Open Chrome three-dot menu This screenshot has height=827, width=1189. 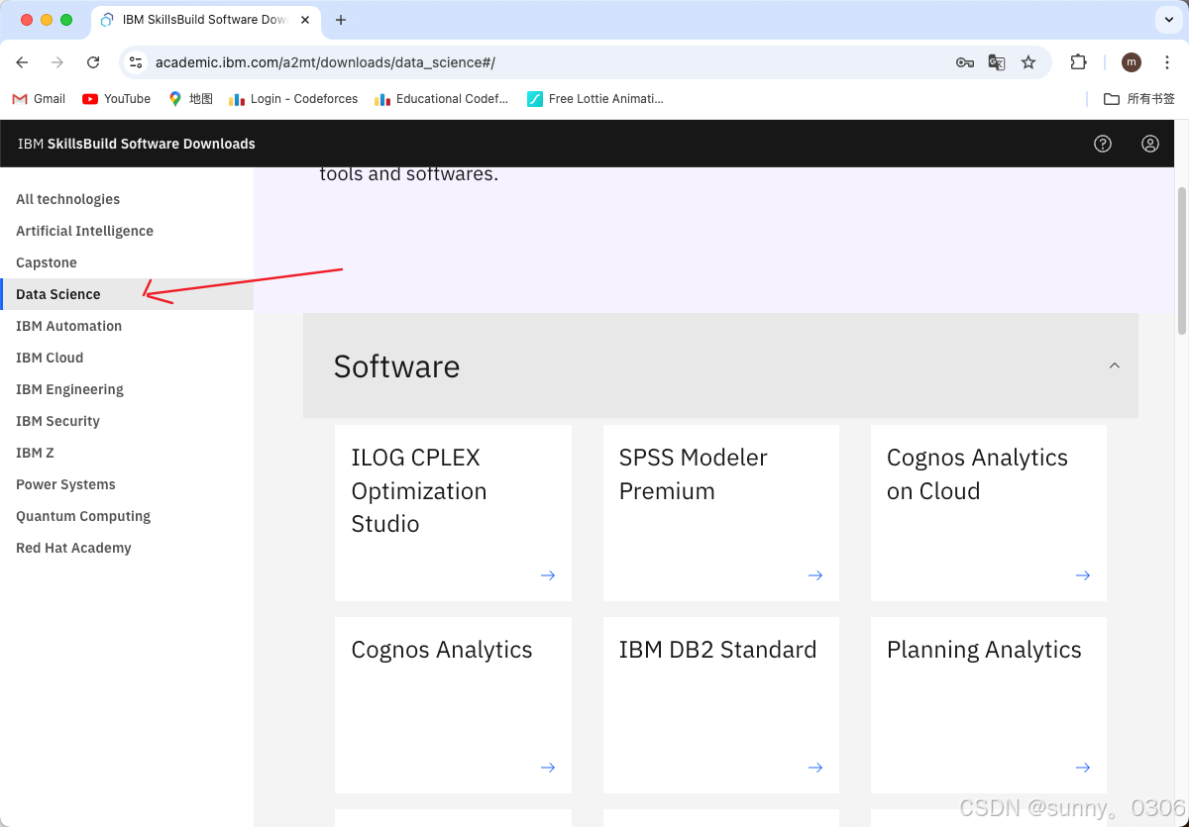pyautogui.click(x=1166, y=62)
